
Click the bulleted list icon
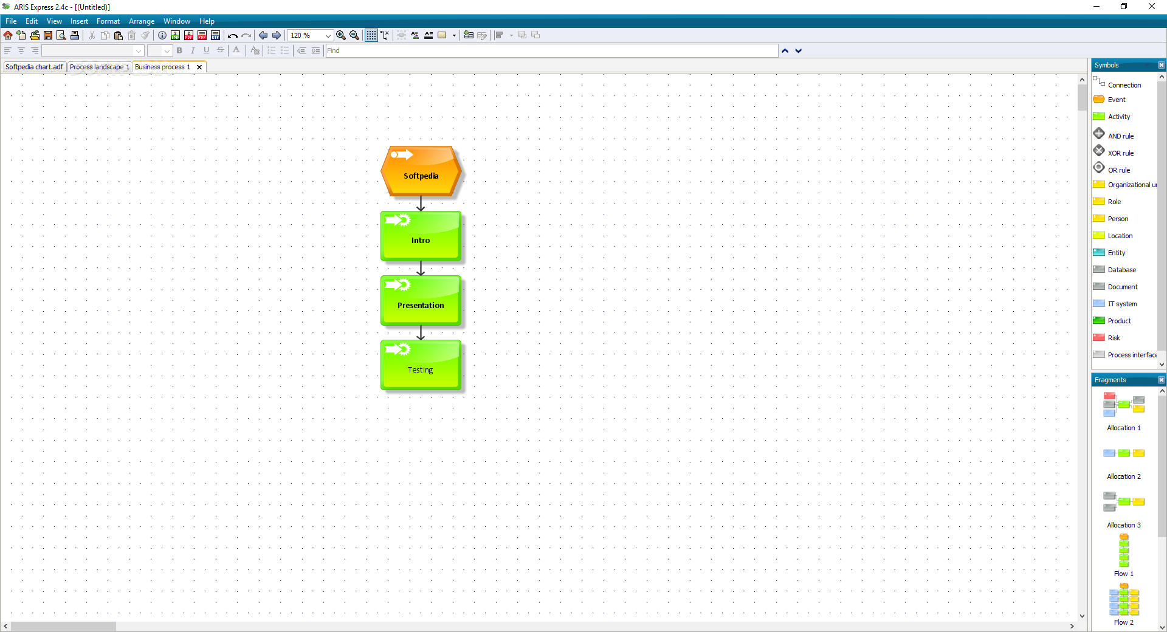(285, 51)
